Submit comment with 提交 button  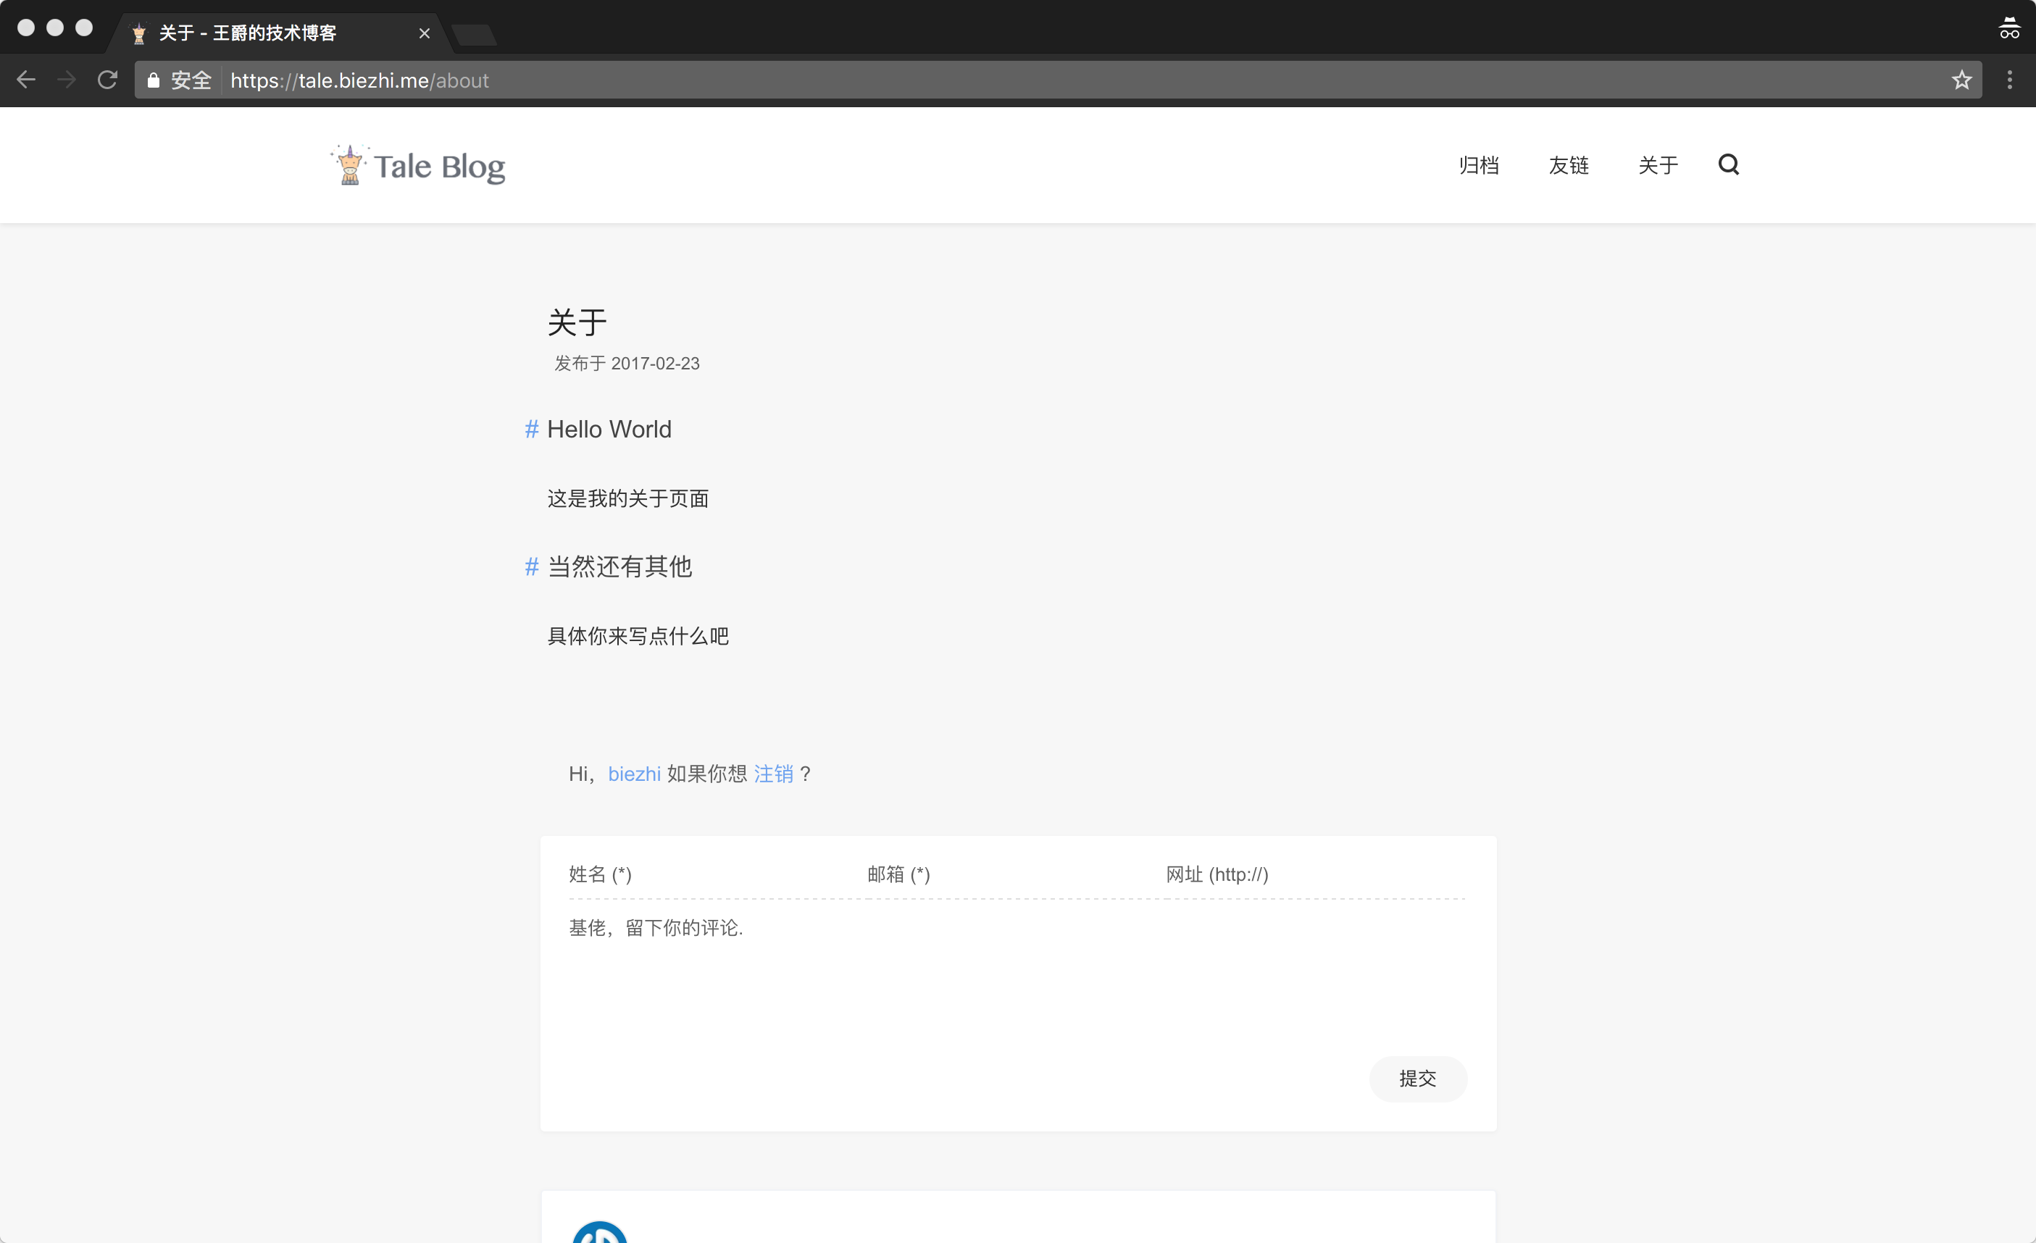1417,1078
